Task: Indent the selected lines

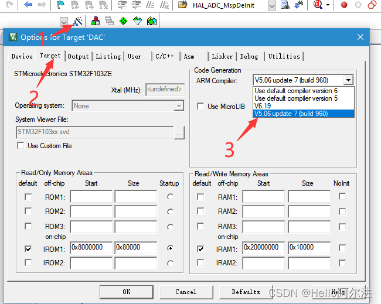Action: pos(122,5)
